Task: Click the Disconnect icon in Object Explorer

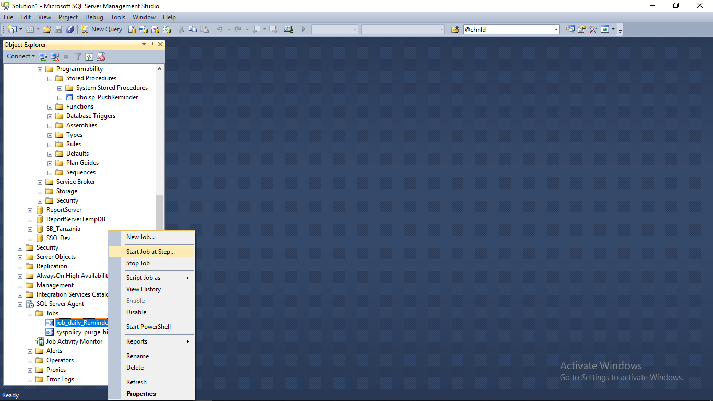Action: [55, 56]
